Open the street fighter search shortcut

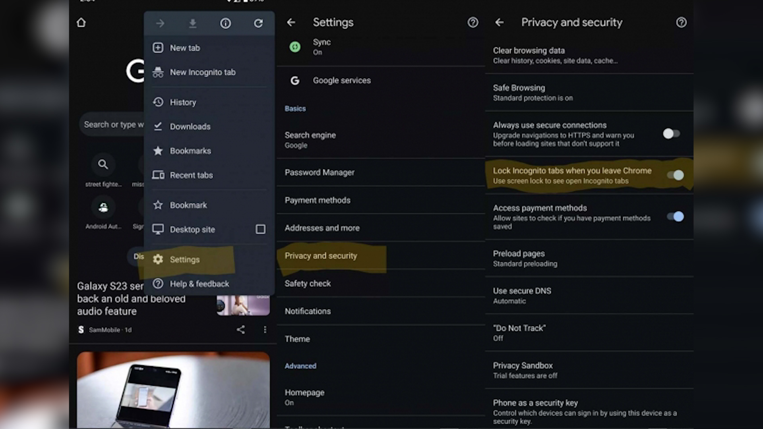coord(103,171)
